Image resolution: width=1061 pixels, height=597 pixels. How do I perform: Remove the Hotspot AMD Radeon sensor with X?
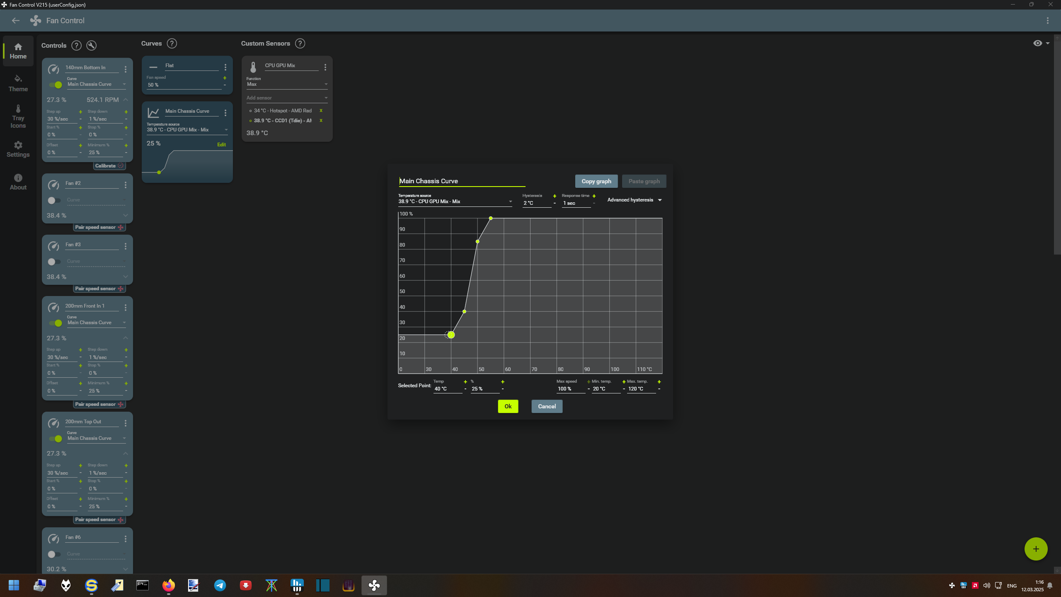pyautogui.click(x=321, y=111)
